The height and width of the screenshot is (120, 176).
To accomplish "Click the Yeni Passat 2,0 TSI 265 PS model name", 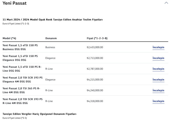I will pyautogui.click(x=21, y=90).
